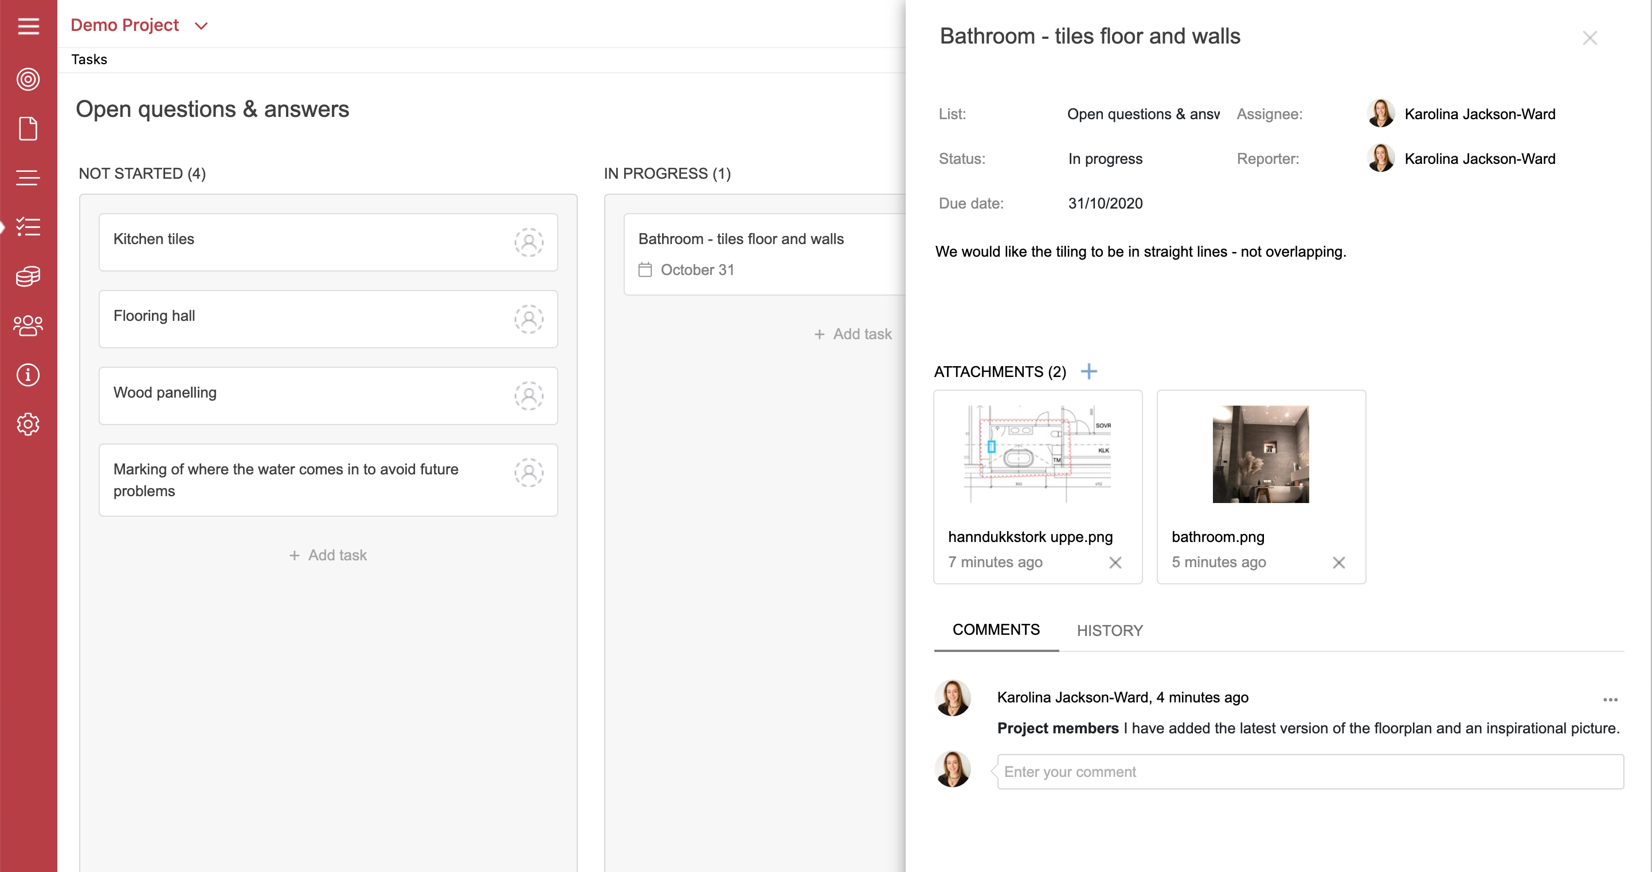Click the attachment add plus button

(x=1089, y=371)
